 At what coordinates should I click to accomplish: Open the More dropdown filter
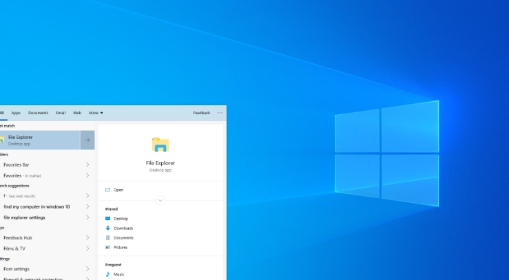(x=96, y=113)
